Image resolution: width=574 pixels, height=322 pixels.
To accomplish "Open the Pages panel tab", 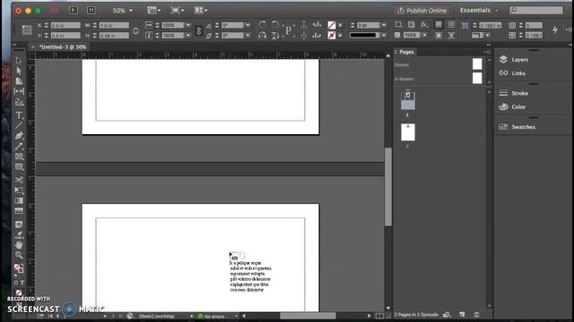I will coord(406,52).
